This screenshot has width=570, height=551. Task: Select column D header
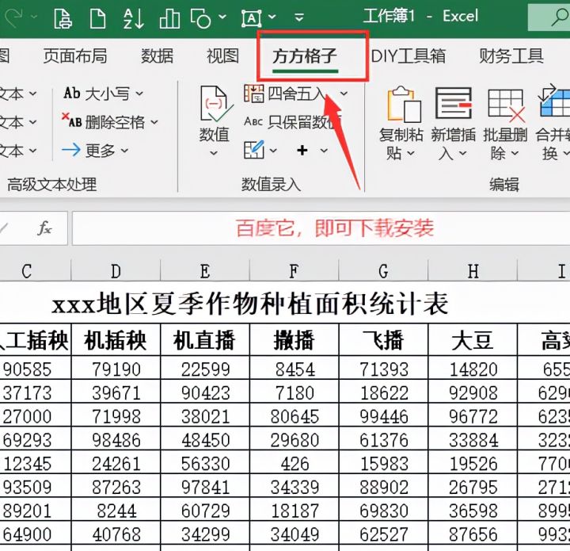[x=116, y=271]
